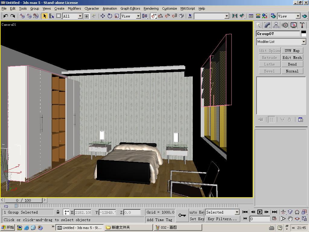
Task: Click the UVW Map modifier button
Action: point(292,51)
